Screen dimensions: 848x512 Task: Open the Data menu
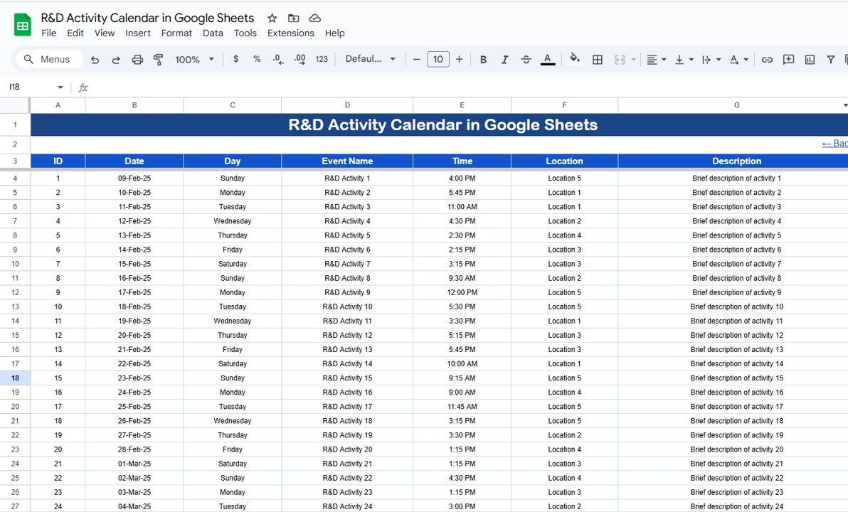213,33
